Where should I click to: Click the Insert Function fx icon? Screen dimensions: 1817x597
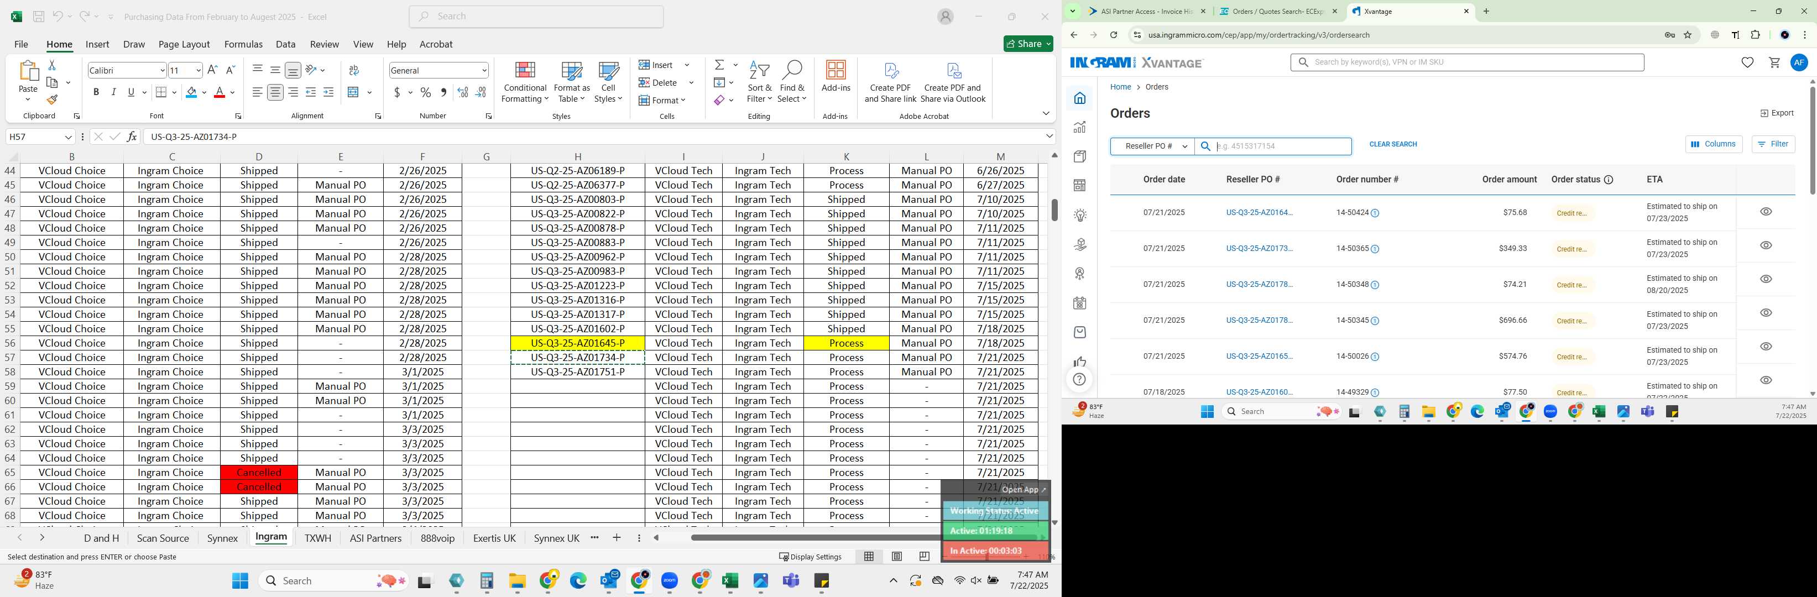132,137
